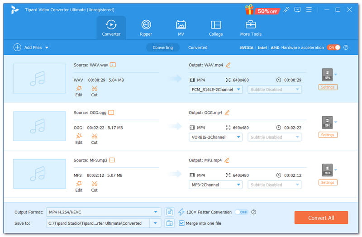Click the MP4 format icon for MP3.mp4
The image size is (362, 237).
click(327, 170)
